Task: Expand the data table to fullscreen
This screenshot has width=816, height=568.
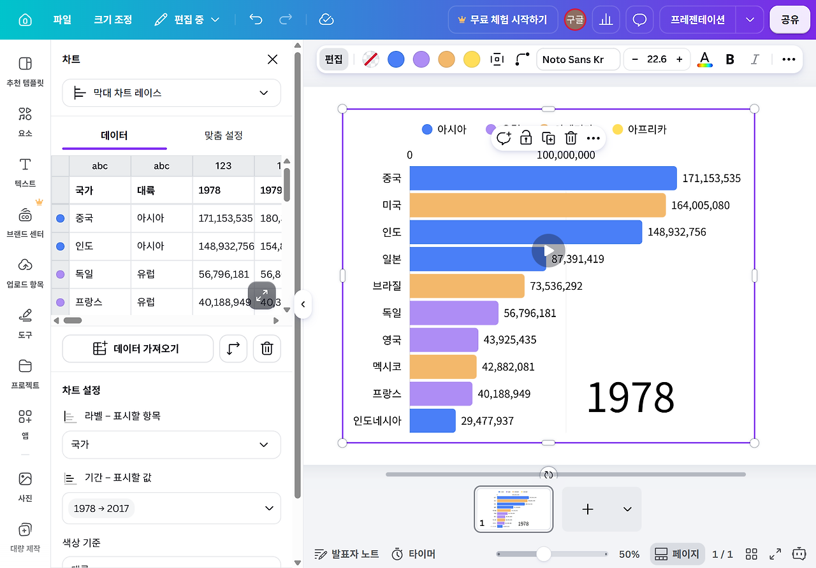Action: coord(262,295)
